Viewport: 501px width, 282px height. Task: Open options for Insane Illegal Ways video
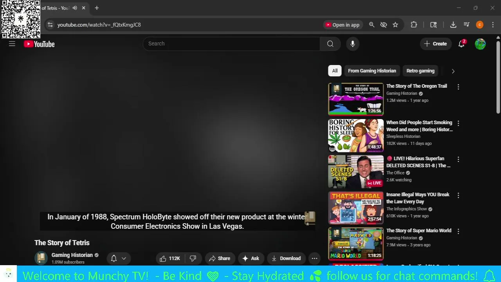coord(458,195)
